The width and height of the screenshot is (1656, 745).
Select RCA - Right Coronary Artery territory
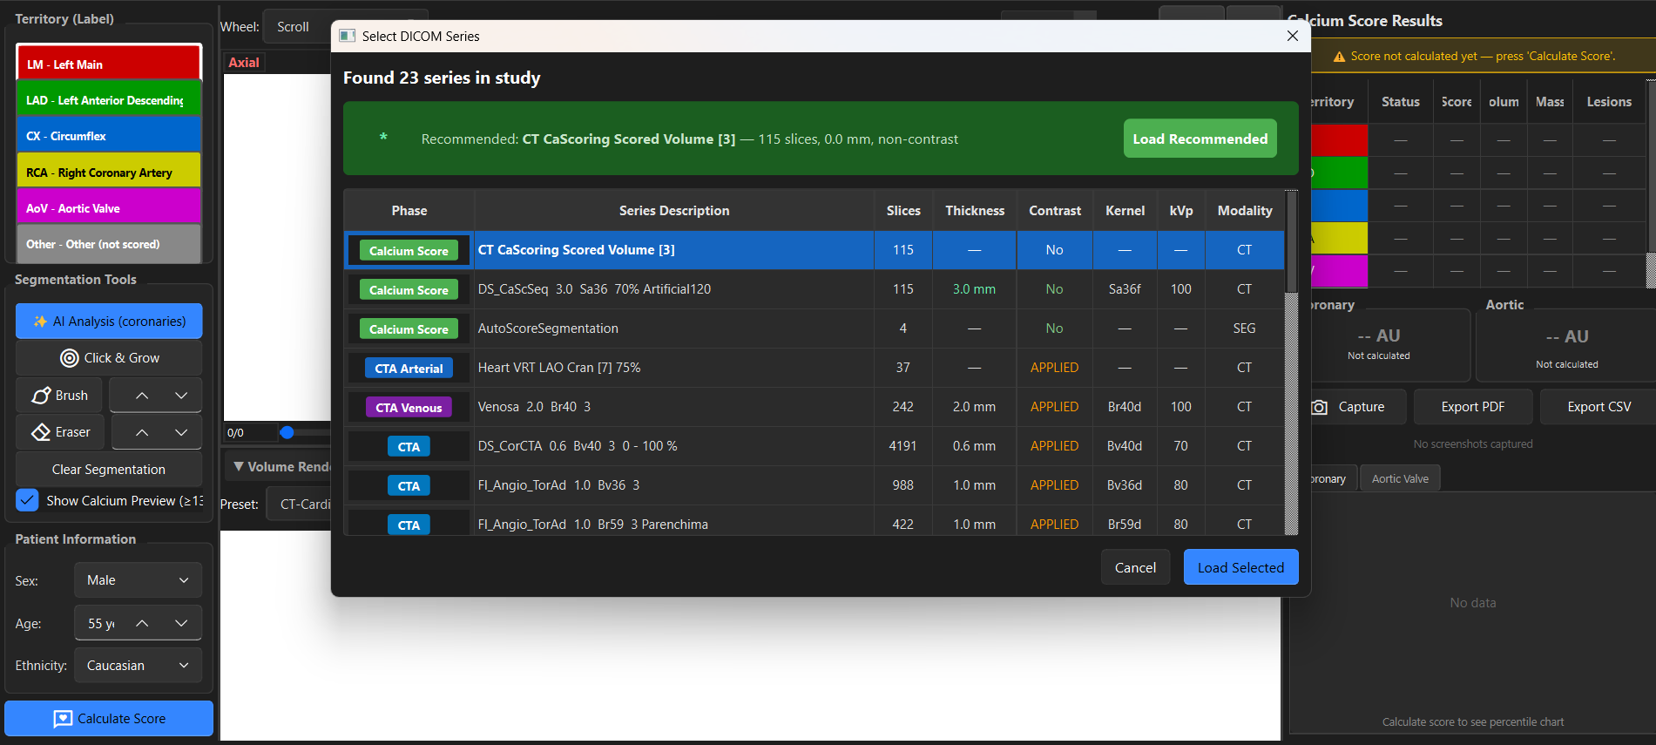pyautogui.click(x=109, y=173)
